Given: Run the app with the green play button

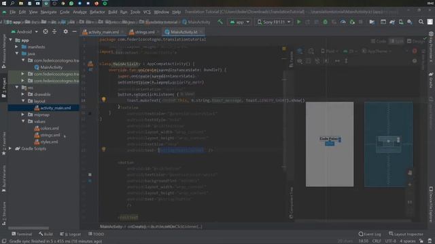Looking at the screenshot, I should coord(299,22).
